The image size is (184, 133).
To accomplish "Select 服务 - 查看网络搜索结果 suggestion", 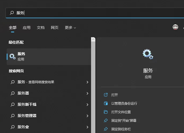I will tap(49, 82).
